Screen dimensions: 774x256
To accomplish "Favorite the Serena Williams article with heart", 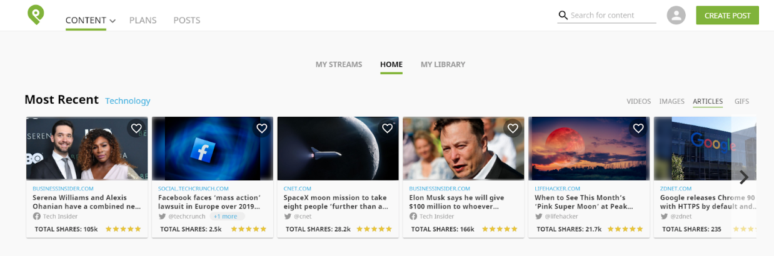I will pyautogui.click(x=136, y=129).
